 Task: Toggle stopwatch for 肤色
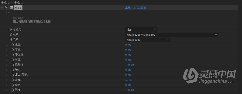coord(12,70)
